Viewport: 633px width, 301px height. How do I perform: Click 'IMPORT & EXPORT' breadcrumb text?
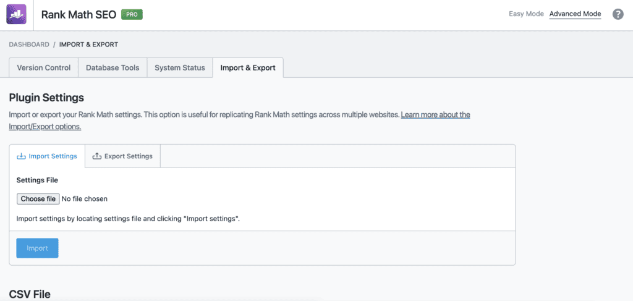(x=89, y=45)
